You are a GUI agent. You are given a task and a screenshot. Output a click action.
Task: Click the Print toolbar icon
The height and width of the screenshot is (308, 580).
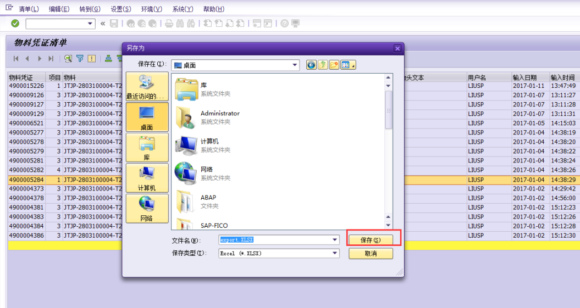[169, 24]
